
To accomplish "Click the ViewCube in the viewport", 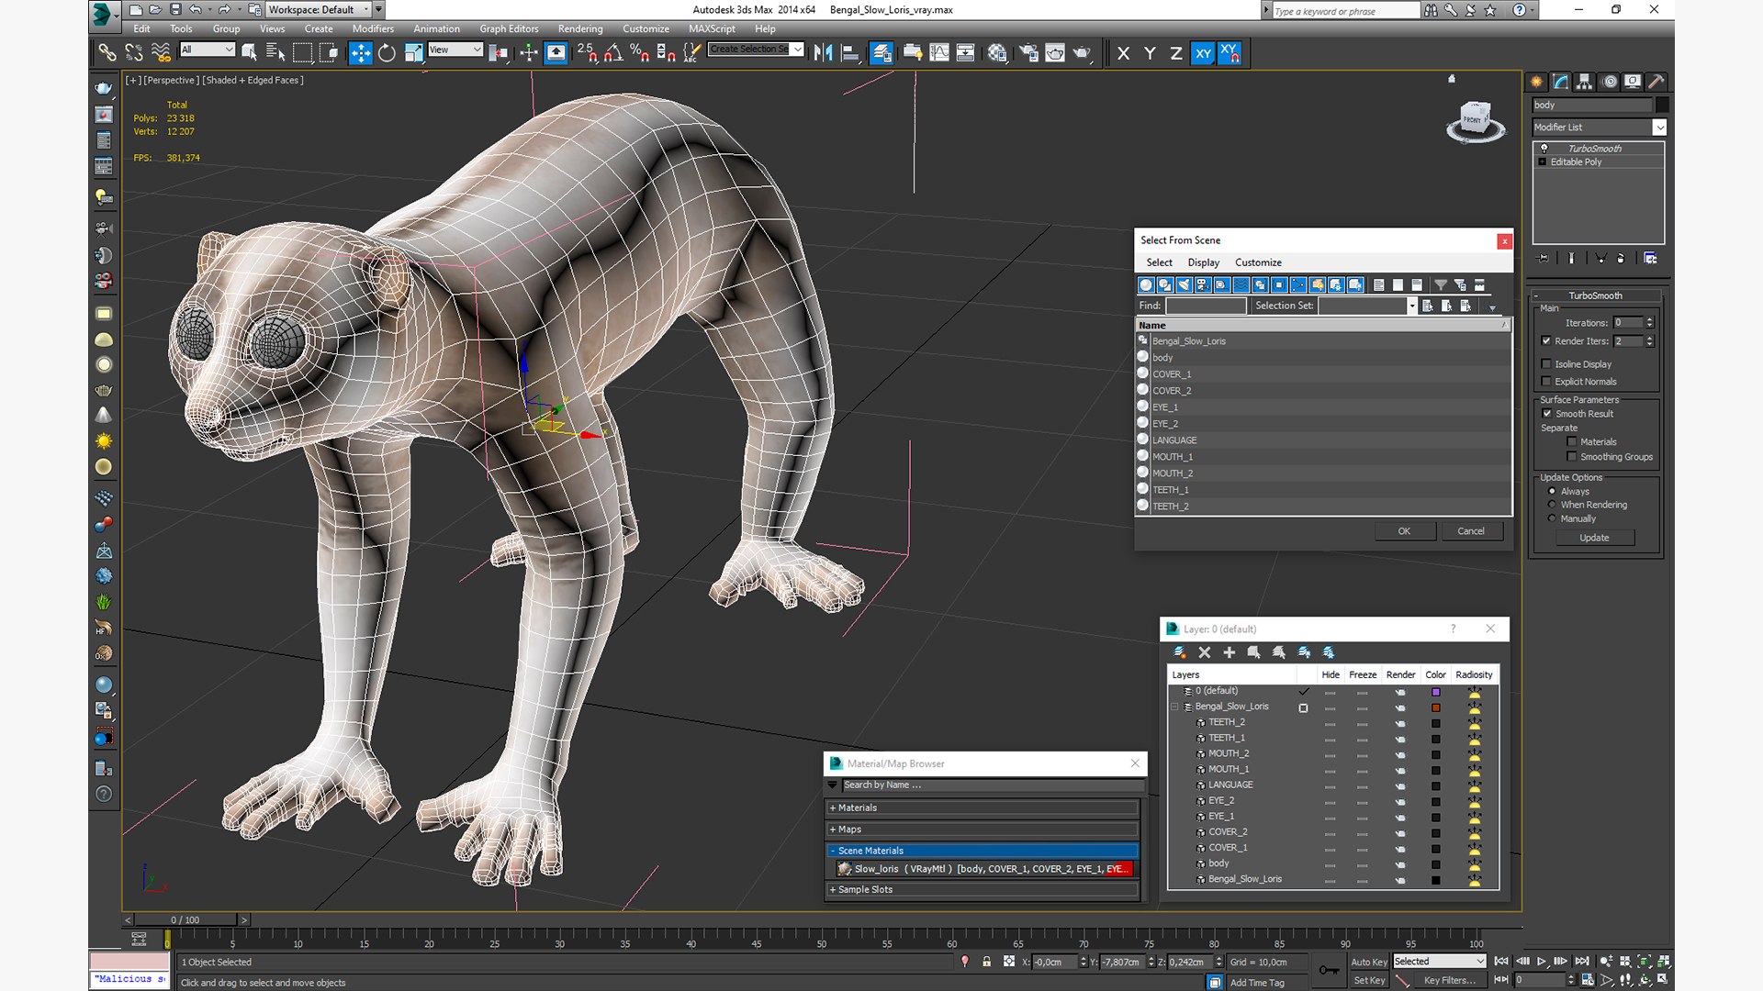I will pyautogui.click(x=1474, y=121).
